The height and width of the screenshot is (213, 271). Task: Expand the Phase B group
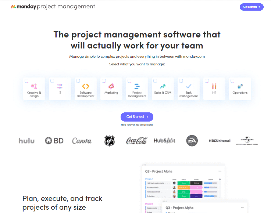click(149, 203)
